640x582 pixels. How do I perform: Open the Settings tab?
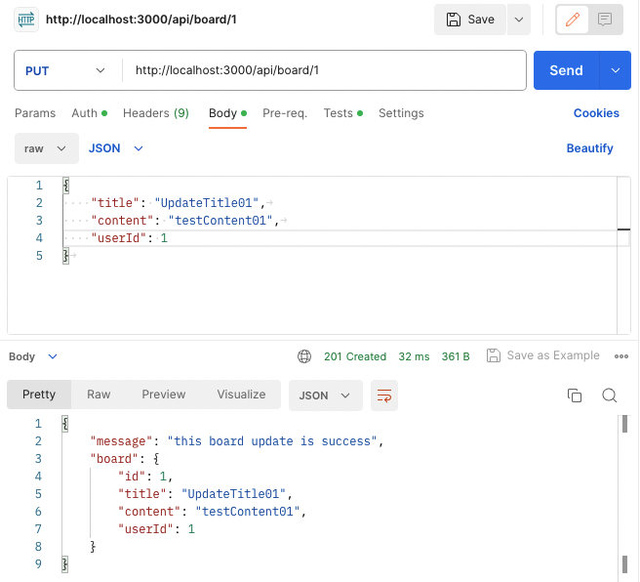(401, 113)
